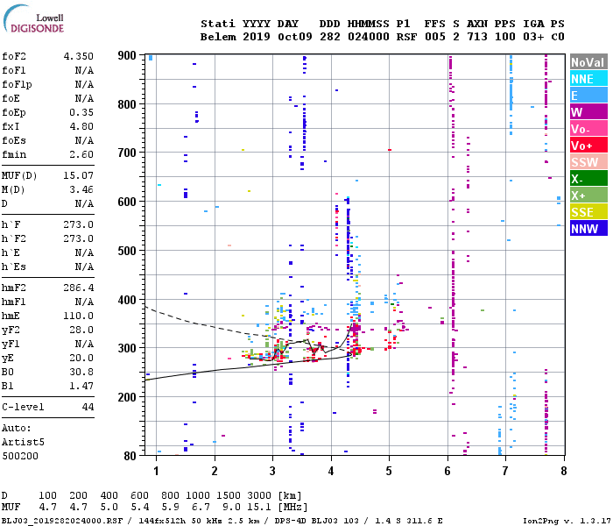The height and width of the screenshot is (526, 613).
Task: Select the E legend swatch
Action: [x=588, y=96]
